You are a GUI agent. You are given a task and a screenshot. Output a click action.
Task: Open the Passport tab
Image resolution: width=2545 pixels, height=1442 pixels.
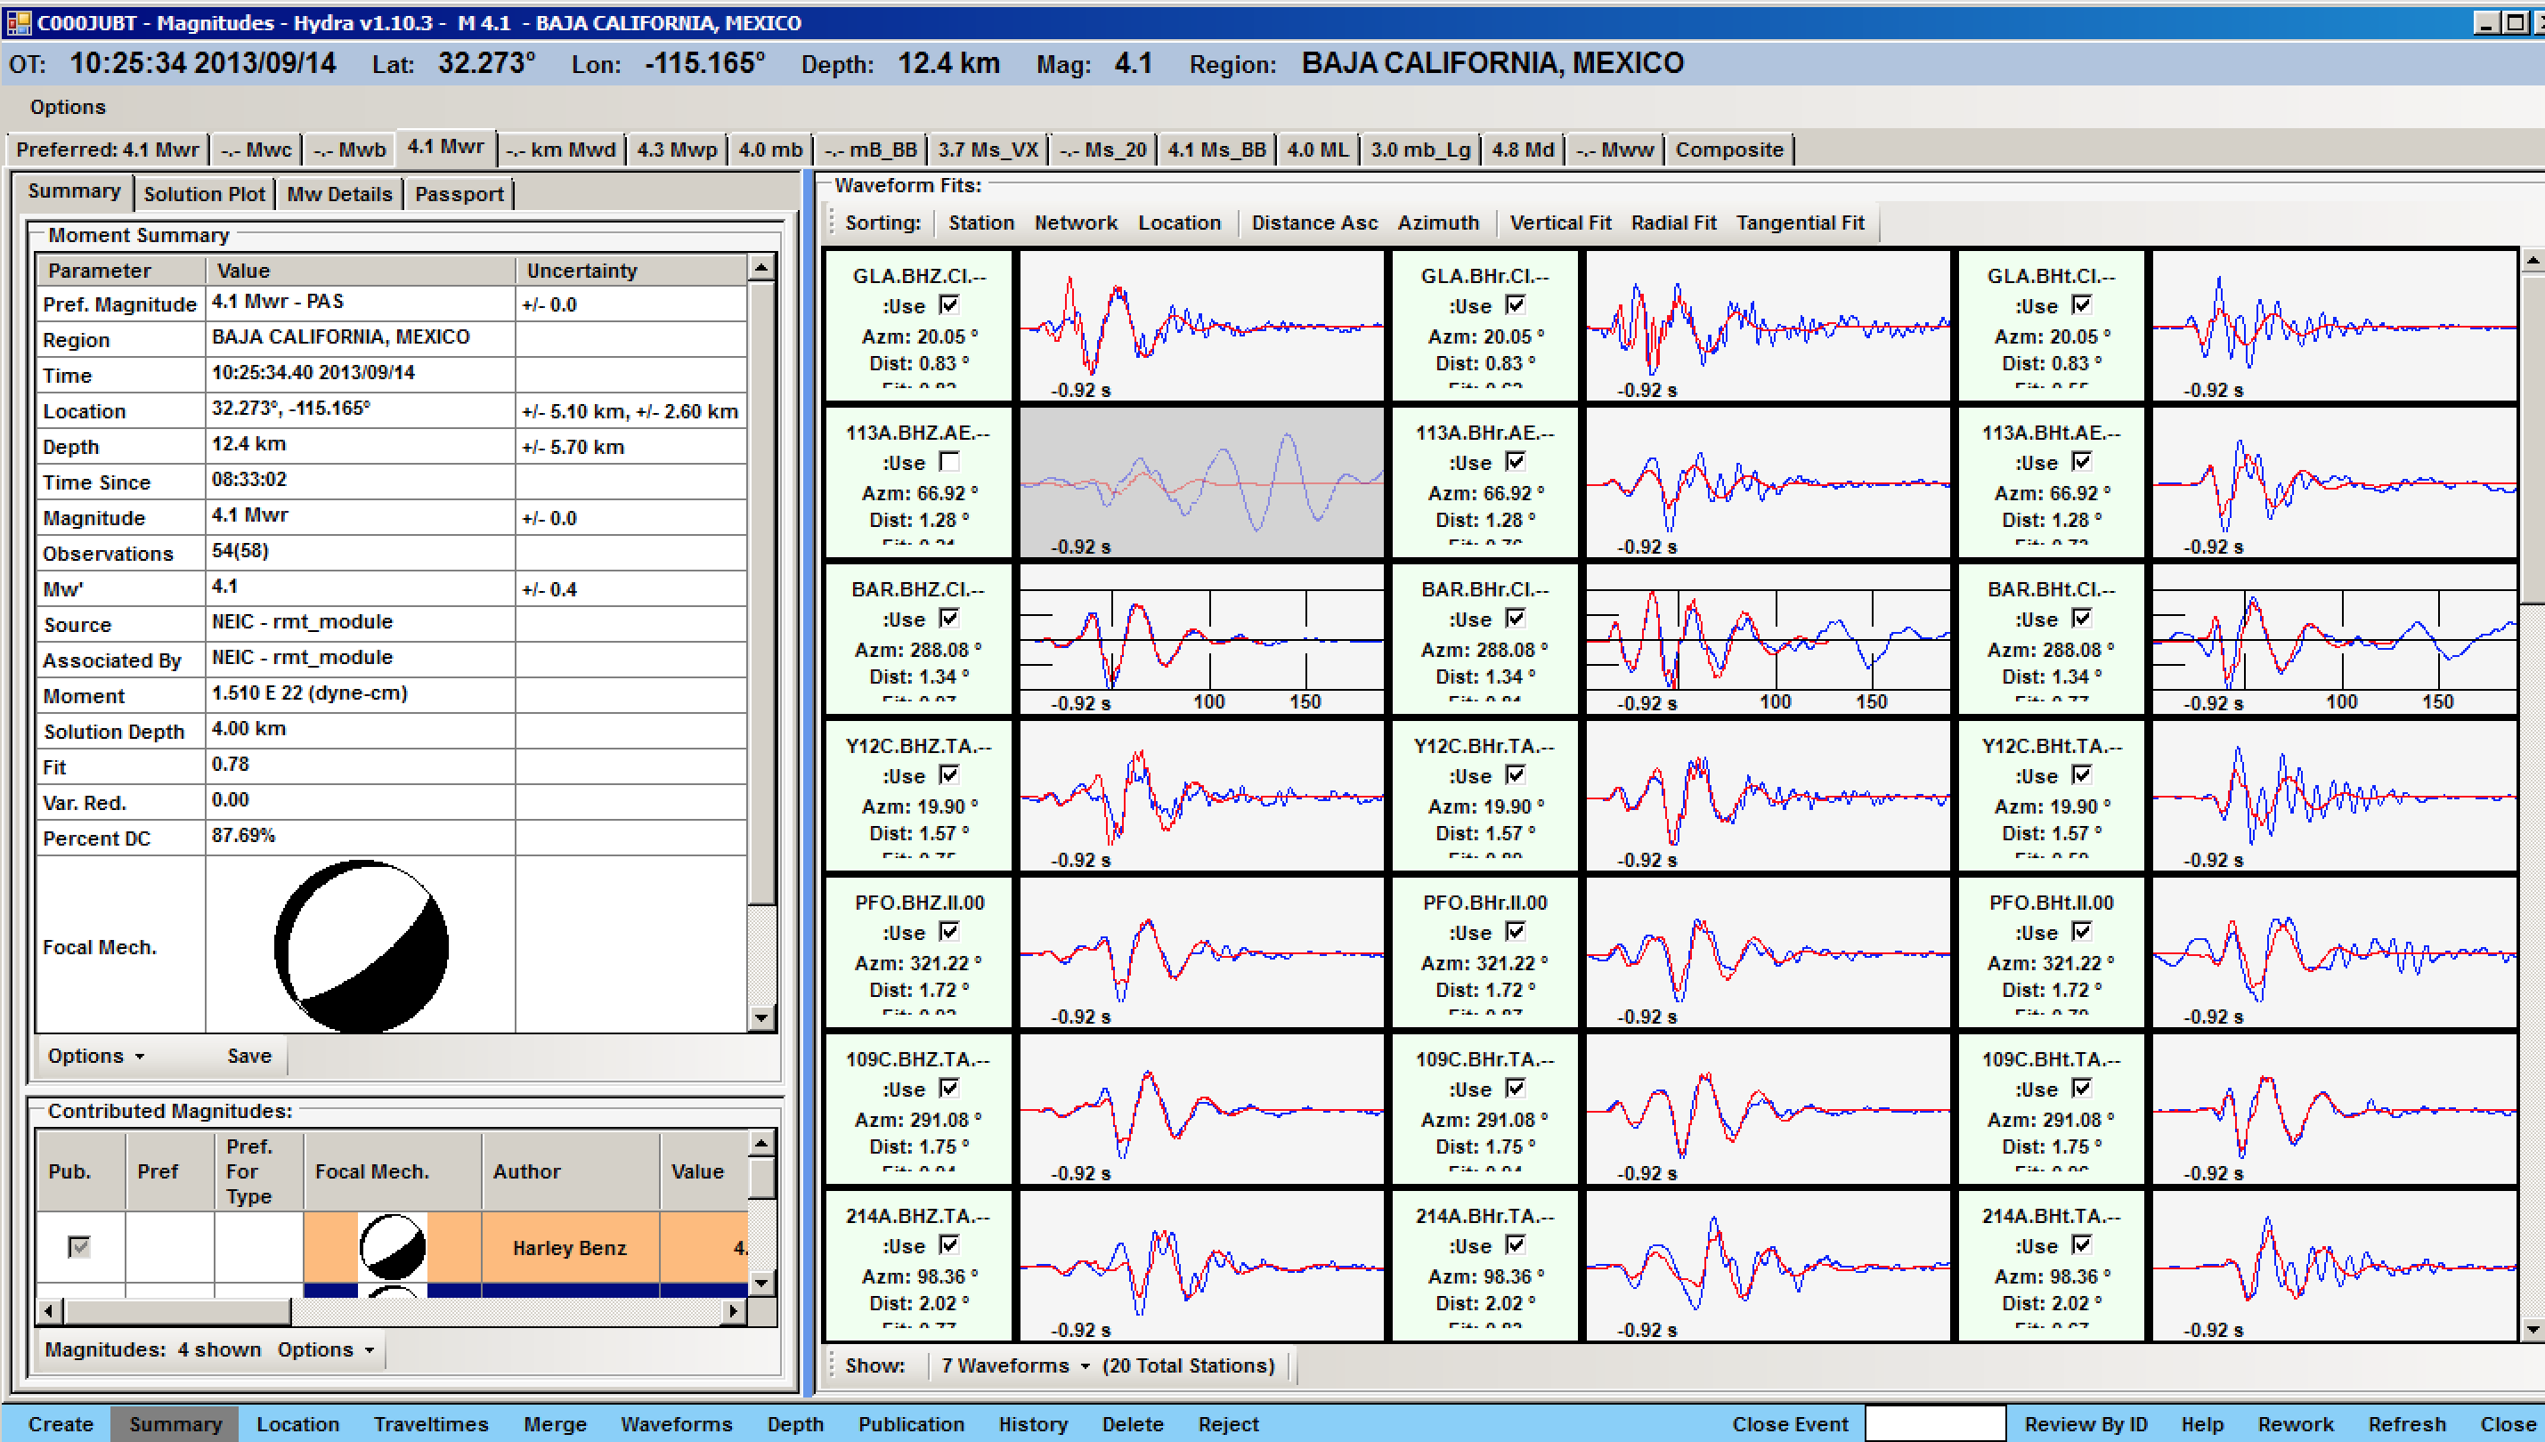[459, 194]
